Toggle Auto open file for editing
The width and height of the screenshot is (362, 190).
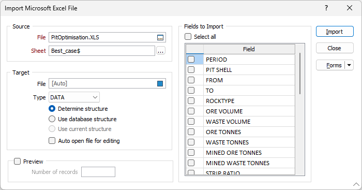click(52, 141)
